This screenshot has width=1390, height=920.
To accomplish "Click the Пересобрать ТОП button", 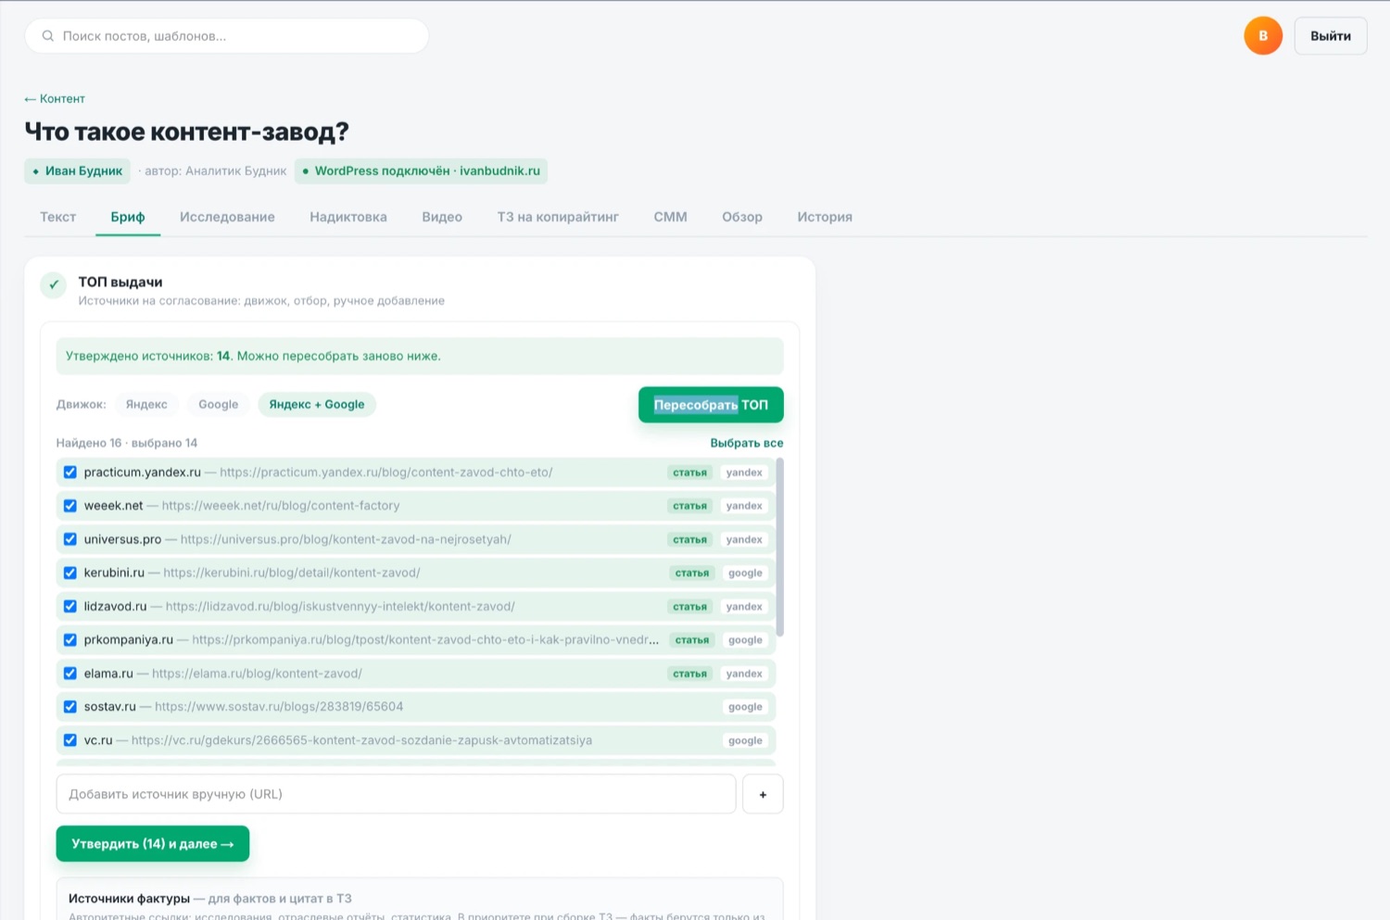I will [711, 405].
